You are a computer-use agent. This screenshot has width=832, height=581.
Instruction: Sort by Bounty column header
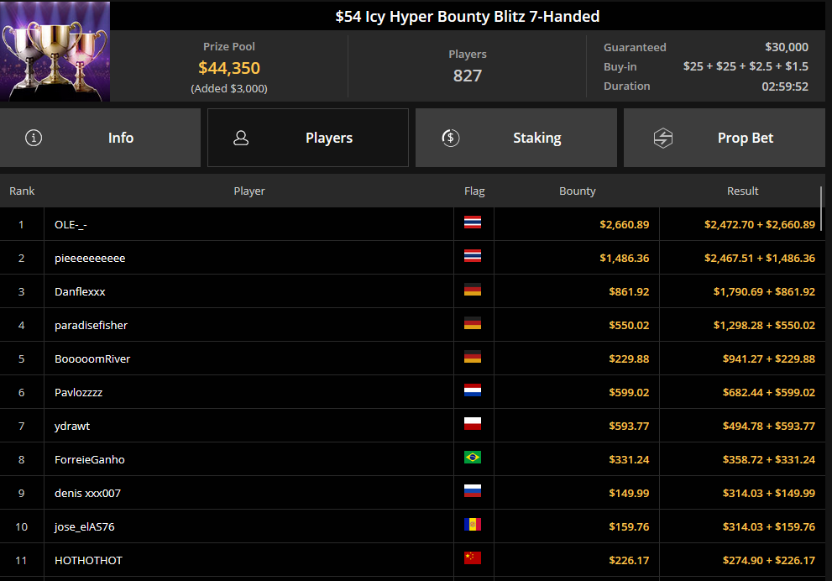(x=578, y=191)
